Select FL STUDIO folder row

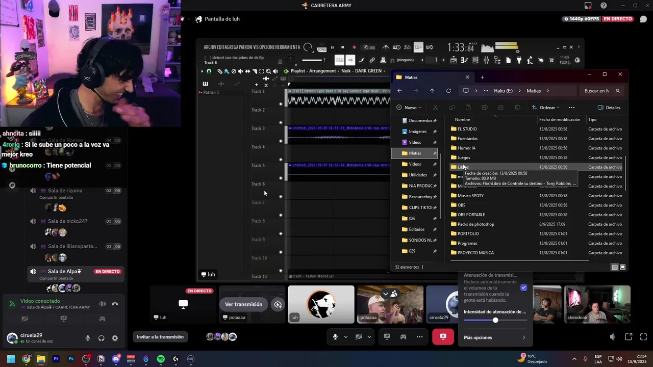tap(537, 129)
